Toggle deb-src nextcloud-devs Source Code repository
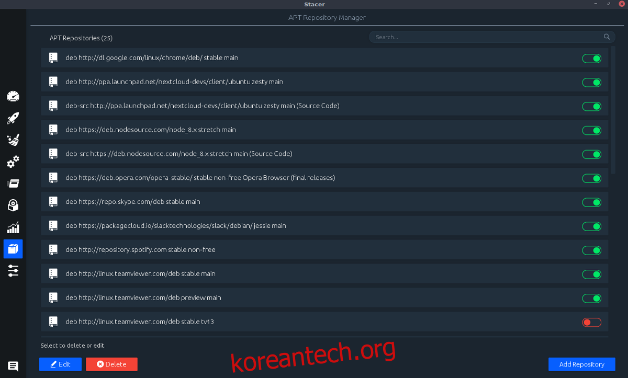The width and height of the screenshot is (628, 378). tap(592, 107)
